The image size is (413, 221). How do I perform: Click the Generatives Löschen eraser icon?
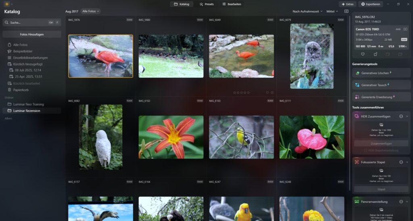(357, 73)
